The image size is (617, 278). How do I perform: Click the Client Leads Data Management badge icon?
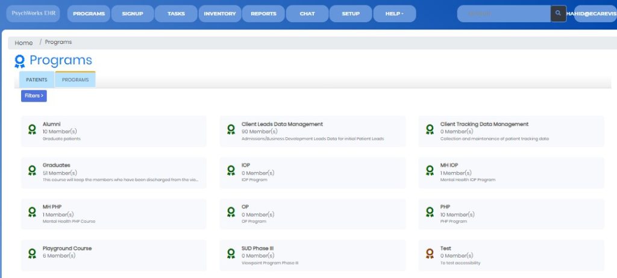coord(231,129)
